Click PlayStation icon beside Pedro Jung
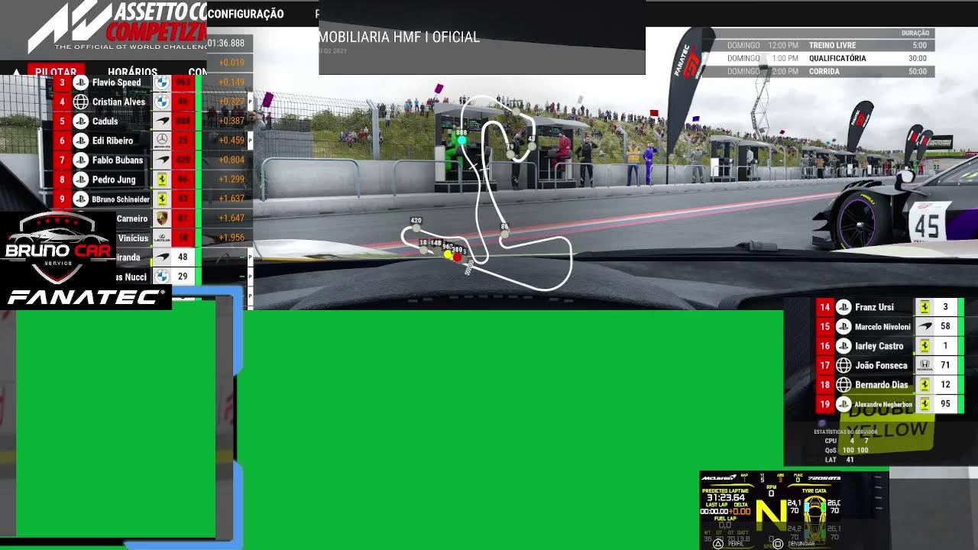The height and width of the screenshot is (550, 978). tap(80, 180)
